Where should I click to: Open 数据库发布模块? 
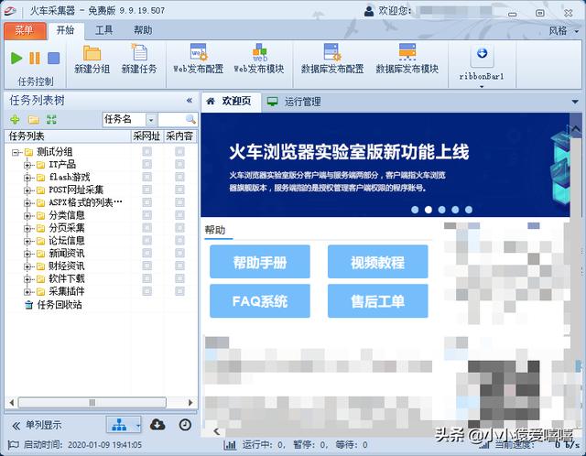click(x=407, y=60)
